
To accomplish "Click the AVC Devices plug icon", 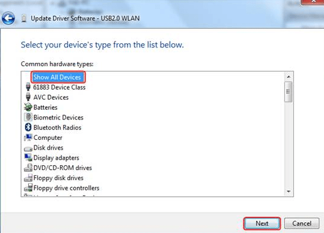I will tap(28, 97).
